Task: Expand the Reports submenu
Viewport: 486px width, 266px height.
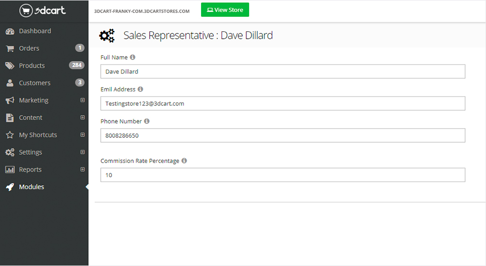Action: (82, 170)
